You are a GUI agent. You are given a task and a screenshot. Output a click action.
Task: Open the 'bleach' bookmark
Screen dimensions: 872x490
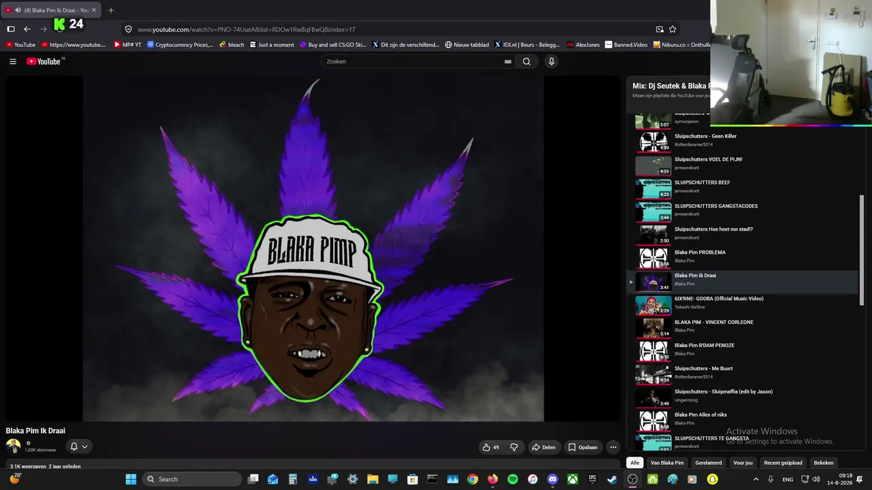(x=232, y=45)
